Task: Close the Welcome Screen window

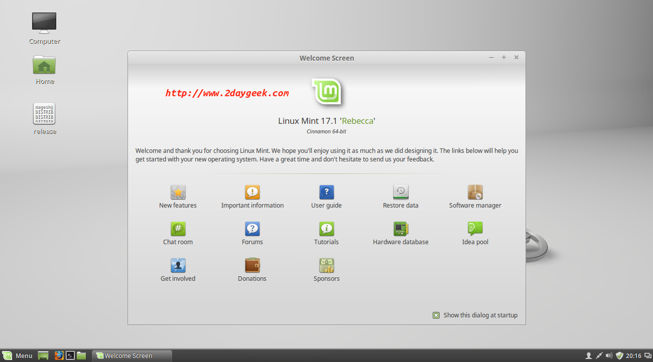Action: pyautogui.click(x=516, y=58)
